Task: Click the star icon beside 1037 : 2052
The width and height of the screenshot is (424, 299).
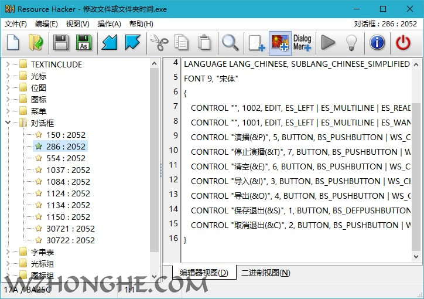Action: (39, 169)
